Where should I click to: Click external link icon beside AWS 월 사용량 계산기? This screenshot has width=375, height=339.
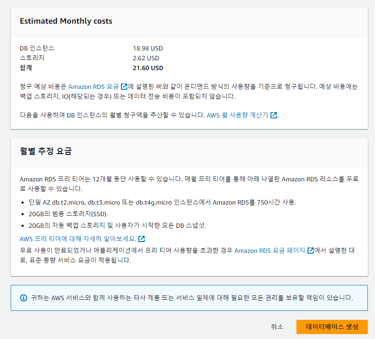coord(274,115)
